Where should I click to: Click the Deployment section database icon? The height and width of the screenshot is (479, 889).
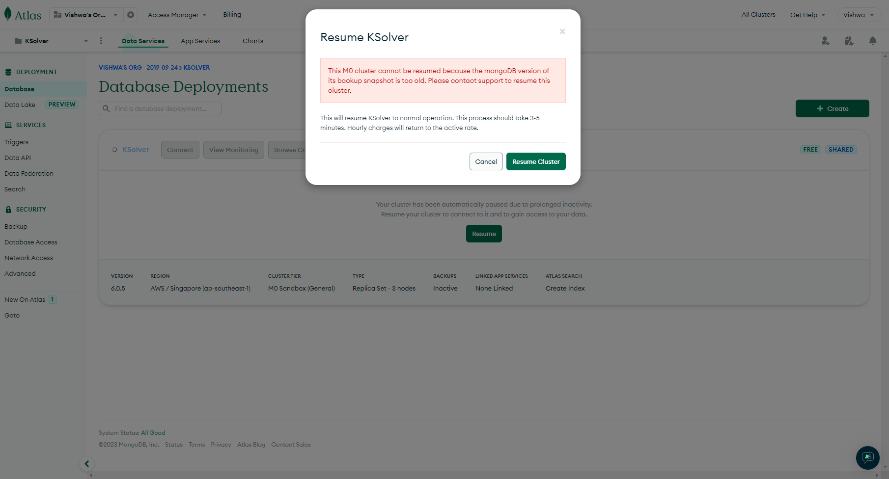coord(8,72)
